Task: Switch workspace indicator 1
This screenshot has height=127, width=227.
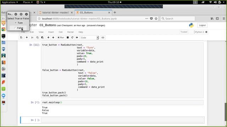Action: pos(195,2)
